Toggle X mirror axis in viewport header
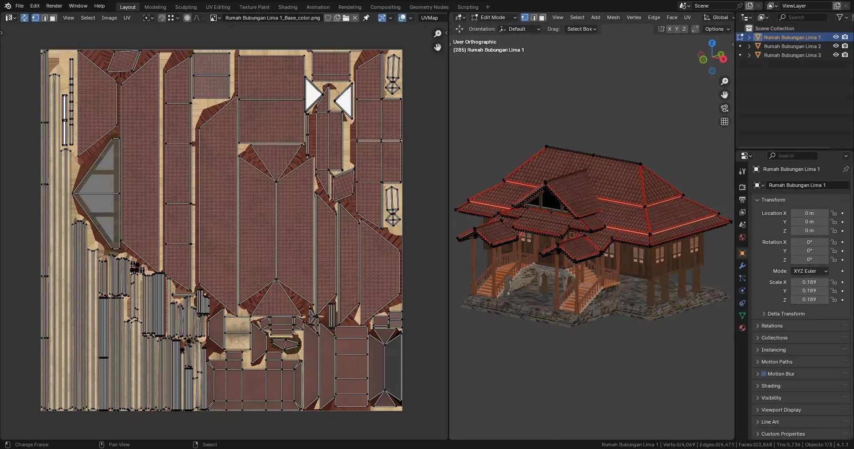The image size is (854, 449). click(x=669, y=29)
